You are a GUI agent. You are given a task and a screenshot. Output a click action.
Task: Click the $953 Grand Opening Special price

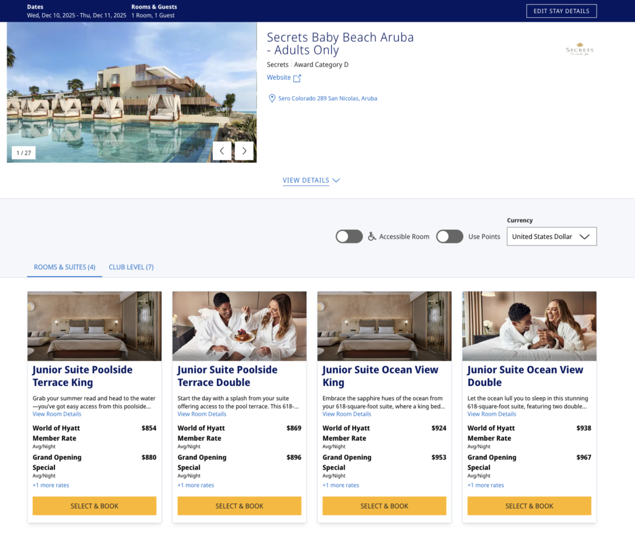[438, 457]
